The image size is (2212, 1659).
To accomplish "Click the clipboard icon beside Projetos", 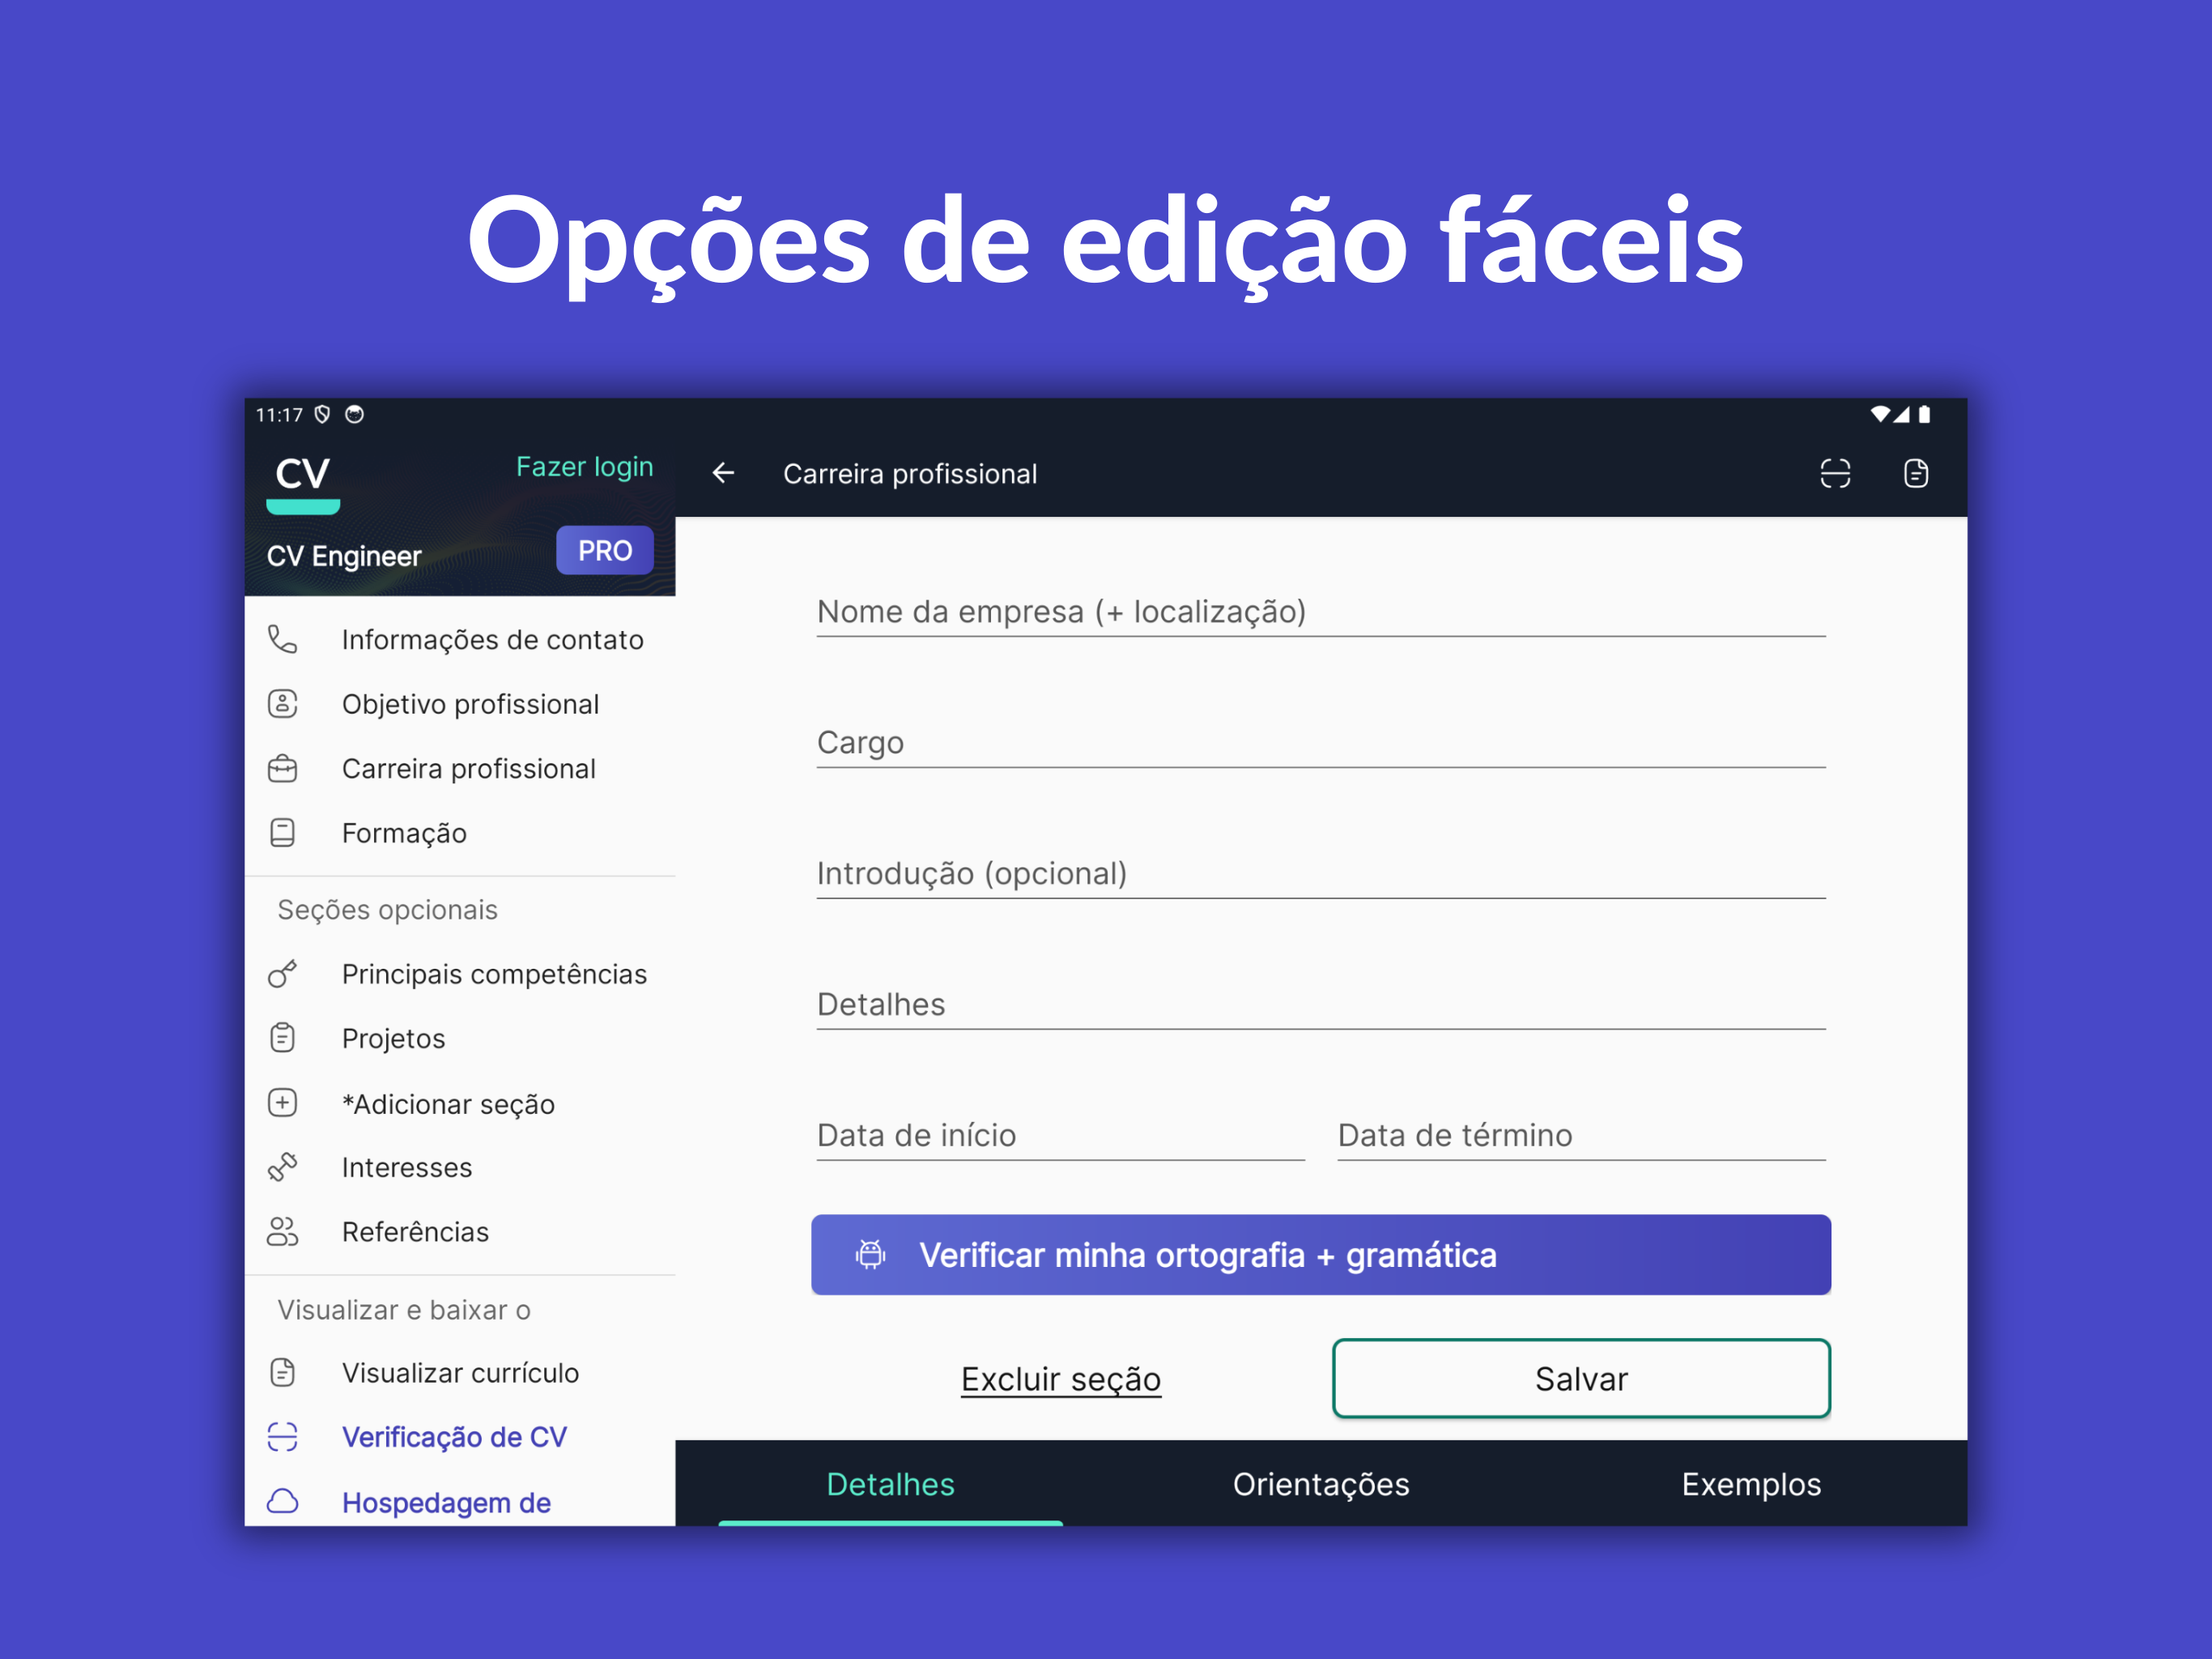I will (283, 1038).
